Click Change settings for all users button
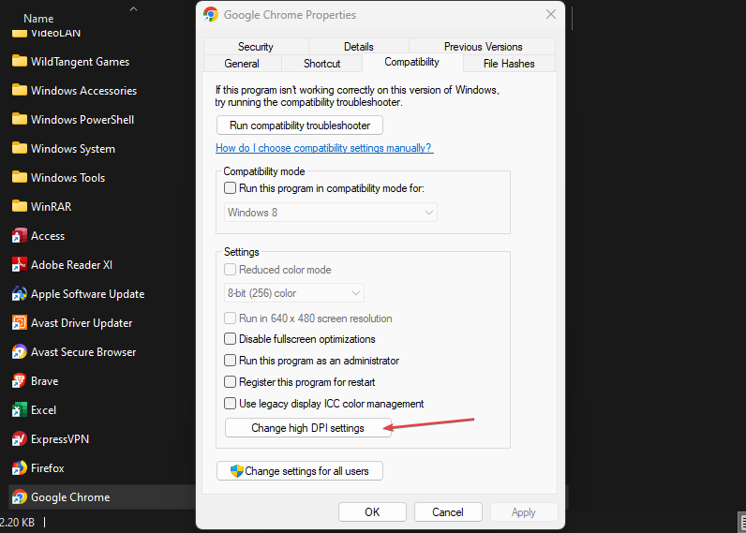Screen dimensions: 746x533 (300, 471)
